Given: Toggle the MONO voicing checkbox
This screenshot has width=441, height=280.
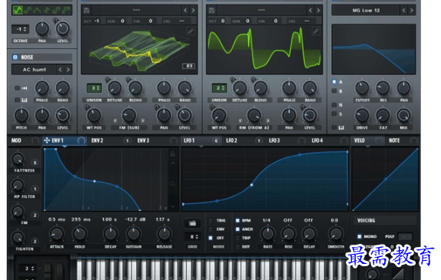Looking at the screenshot, I should [x=359, y=236].
